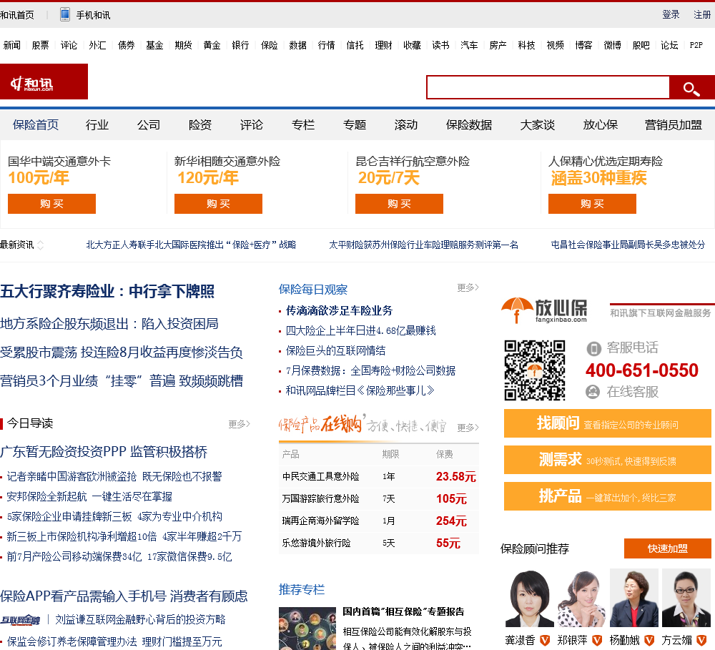Open article 广东暂无险资投资PPP 监管积极搭桥
715x650 pixels.
click(104, 452)
